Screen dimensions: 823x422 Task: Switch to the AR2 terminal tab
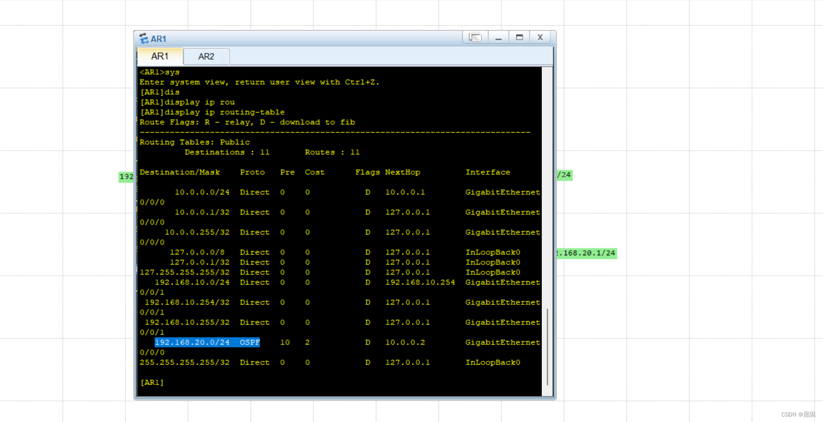coord(206,57)
